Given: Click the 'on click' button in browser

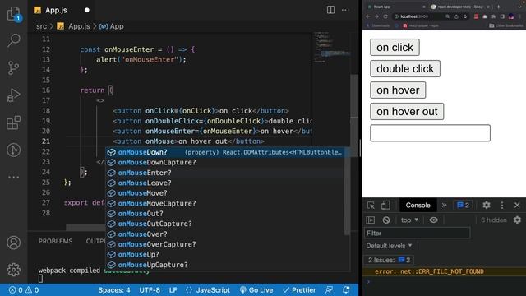Looking at the screenshot, I should [394, 48].
